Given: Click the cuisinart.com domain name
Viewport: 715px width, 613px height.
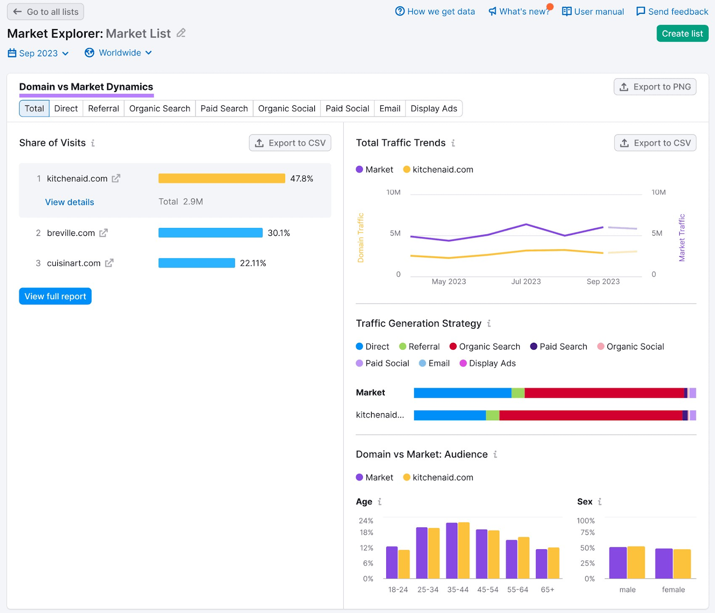Looking at the screenshot, I should pos(74,263).
